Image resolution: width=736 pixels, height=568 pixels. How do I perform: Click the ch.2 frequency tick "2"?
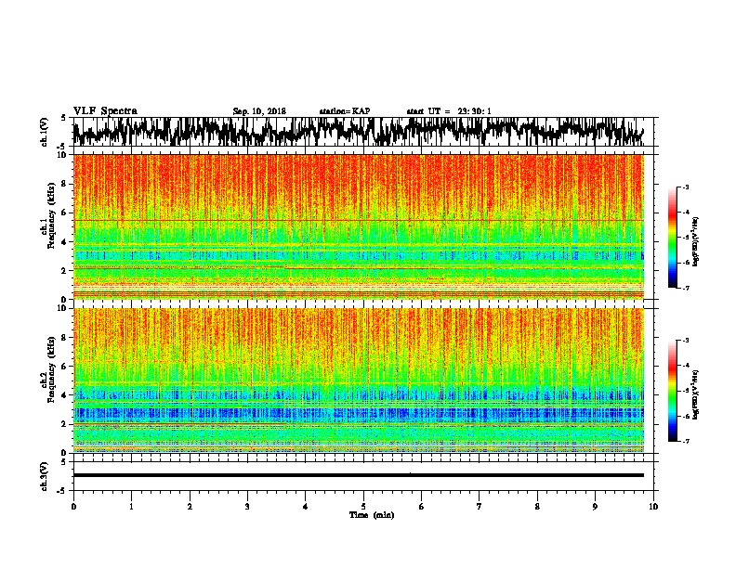click(65, 424)
